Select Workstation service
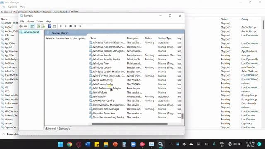The width and height of the screenshot is (265, 149). click(135, 96)
